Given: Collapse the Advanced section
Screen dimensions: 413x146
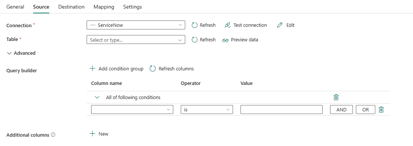Looking at the screenshot, I should coord(9,53).
